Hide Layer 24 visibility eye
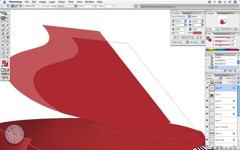The image size is (240, 150). pyautogui.click(x=207, y=114)
